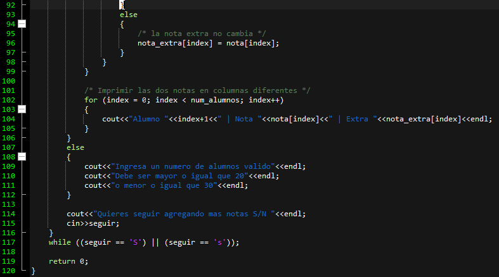Place cursor on cin in line 115
The height and width of the screenshot is (277, 499).
(73, 223)
